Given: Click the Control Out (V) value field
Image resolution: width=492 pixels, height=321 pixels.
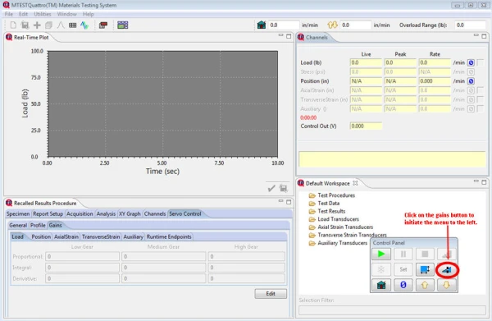Looking at the screenshot, I should pyautogui.click(x=366, y=126).
